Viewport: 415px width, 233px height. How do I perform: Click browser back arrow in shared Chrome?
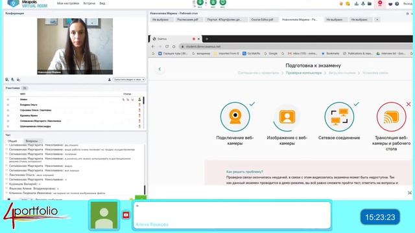coord(153,47)
